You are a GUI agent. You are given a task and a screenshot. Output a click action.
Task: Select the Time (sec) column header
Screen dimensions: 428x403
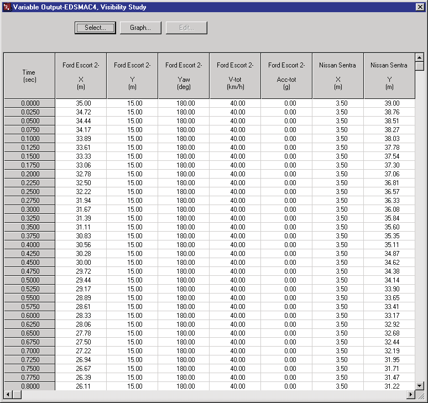[29, 76]
